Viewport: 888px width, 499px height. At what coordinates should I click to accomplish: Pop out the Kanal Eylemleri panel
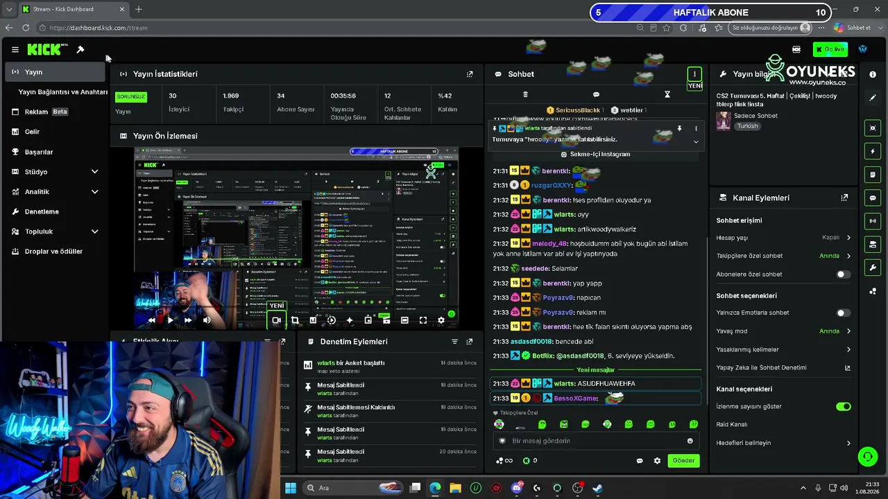tap(844, 198)
